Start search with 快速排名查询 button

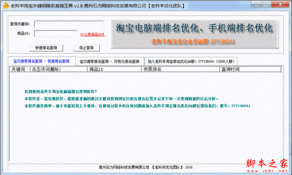[x=46, y=48]
